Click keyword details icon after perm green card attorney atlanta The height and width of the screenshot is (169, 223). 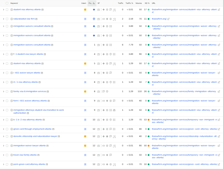click(x=47, y=164)
